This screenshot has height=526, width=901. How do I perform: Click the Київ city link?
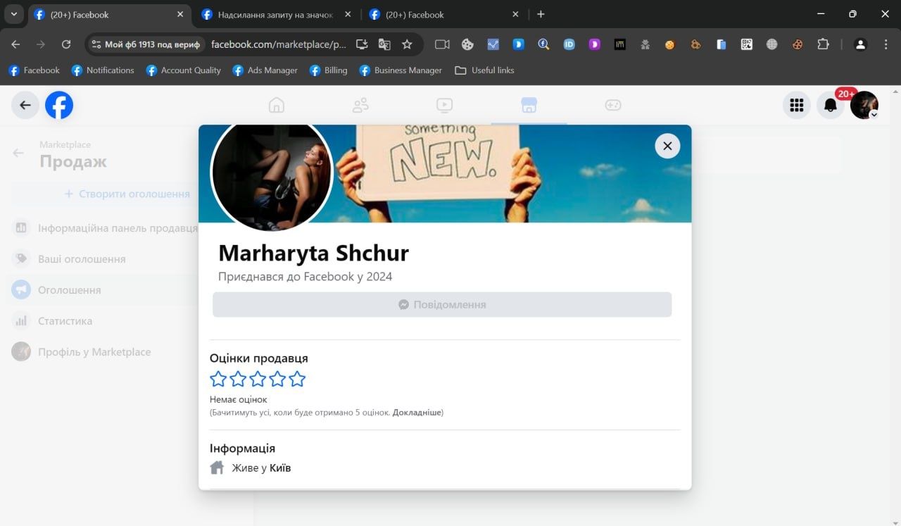tap(280, 468)
